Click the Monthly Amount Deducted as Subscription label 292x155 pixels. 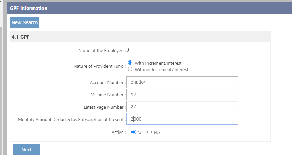72,120
